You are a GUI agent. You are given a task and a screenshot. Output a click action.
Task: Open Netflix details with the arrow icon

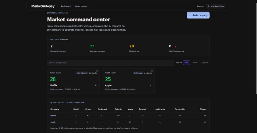(96, 85)
